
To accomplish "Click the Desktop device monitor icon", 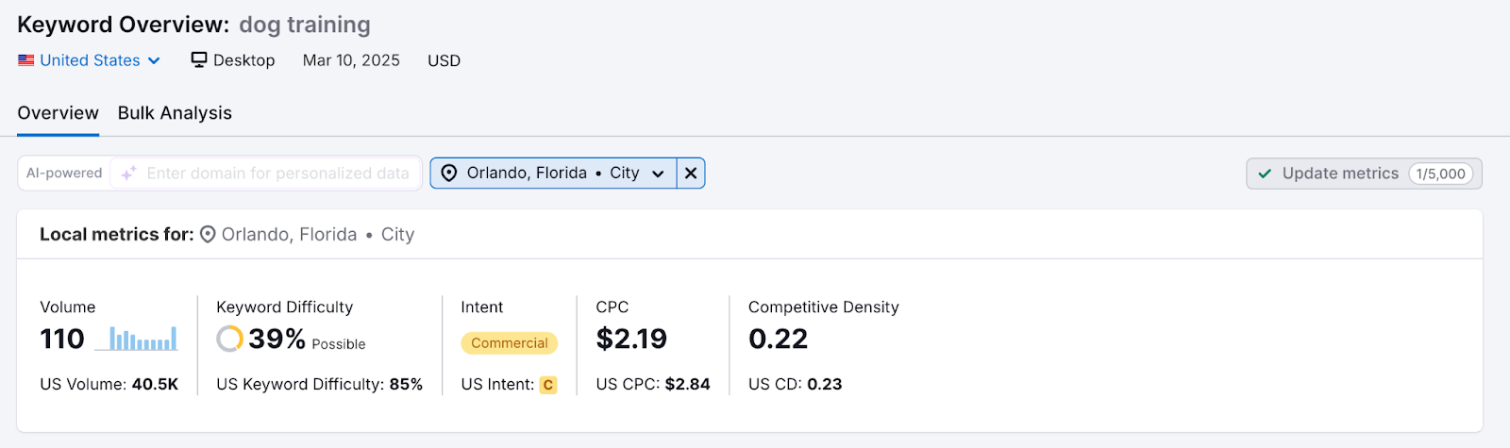I will click(199, 59).
